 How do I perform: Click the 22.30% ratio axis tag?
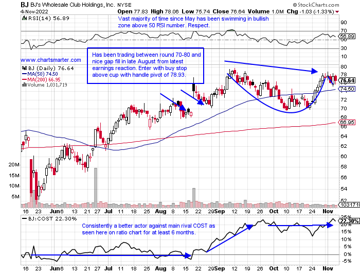pyautogui.click(x=349, y=221)
